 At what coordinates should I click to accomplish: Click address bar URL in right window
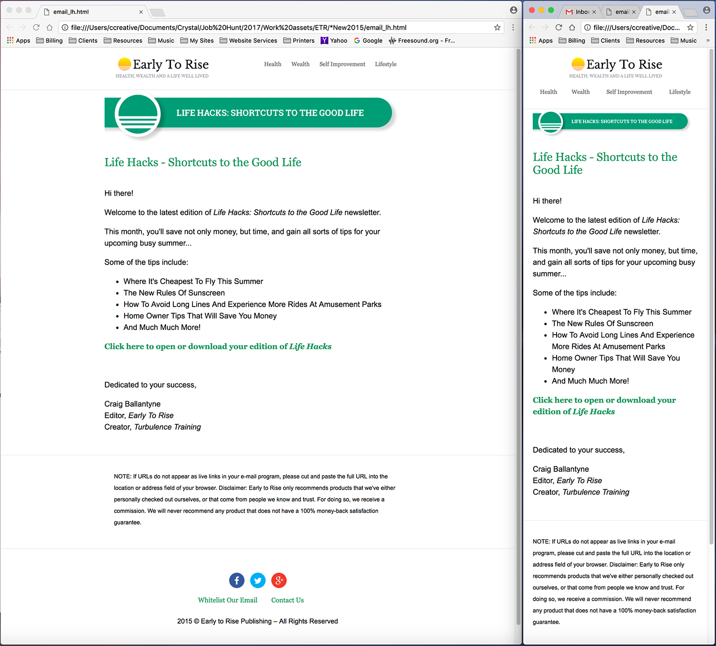click(x=637, y=27)
